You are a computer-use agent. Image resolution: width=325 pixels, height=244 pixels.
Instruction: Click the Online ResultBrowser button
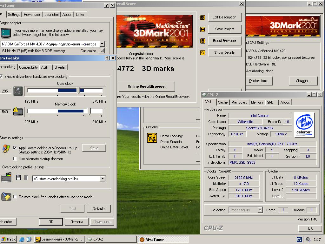tap(147, 86)
